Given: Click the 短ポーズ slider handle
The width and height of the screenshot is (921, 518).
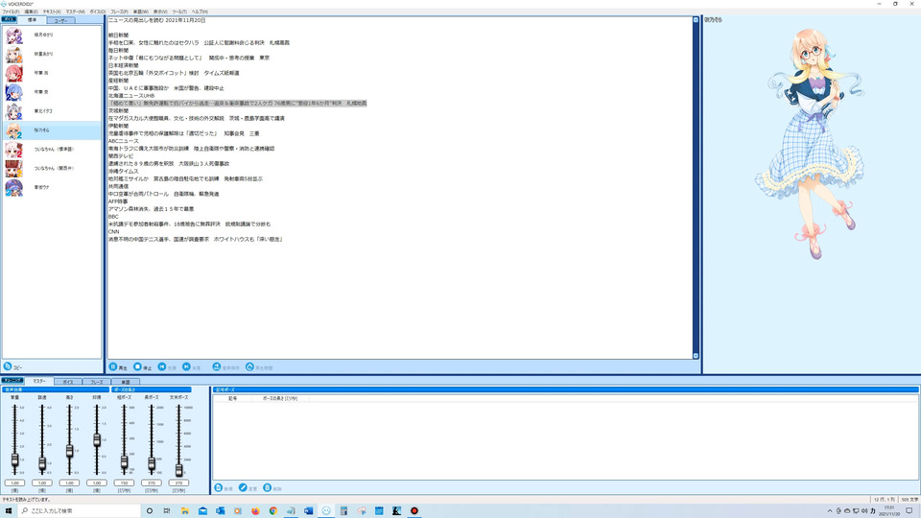Looking at the screenshot, I should (124, 462).
